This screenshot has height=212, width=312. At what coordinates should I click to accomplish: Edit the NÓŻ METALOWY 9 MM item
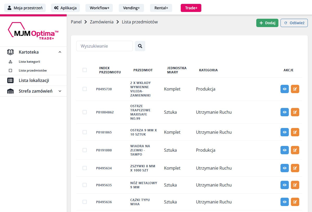pos(295,185)
